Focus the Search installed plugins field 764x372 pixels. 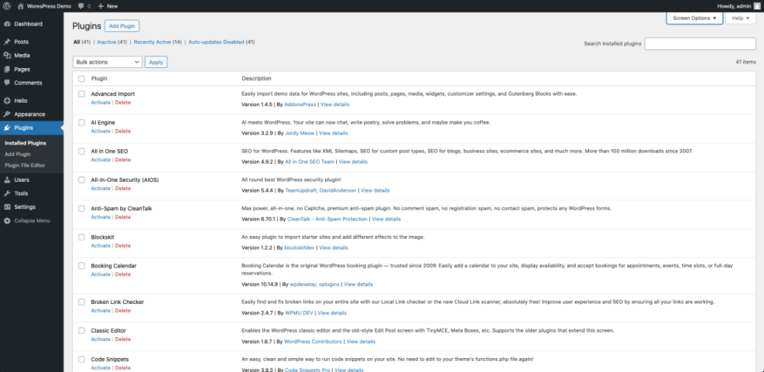701,44
